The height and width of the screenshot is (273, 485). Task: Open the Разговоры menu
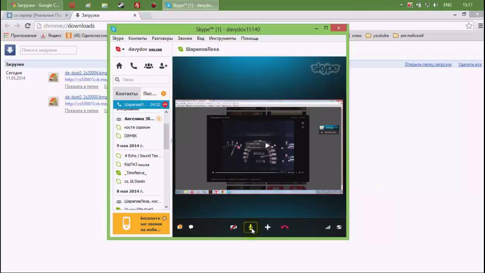162,38
